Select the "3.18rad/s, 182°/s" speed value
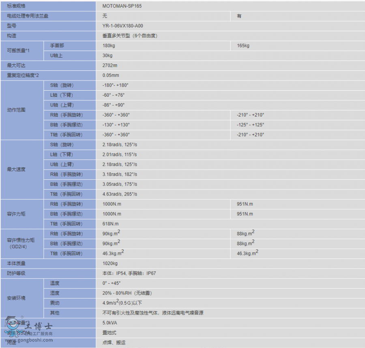The image size is (365, 348). [120, 174]
